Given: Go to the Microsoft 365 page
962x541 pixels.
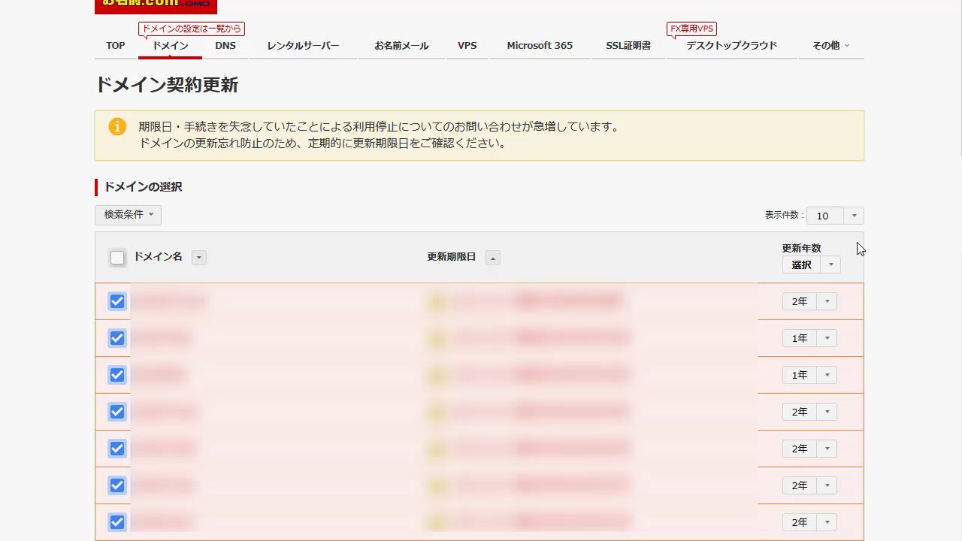Looking at the screenshot, I should click(x=540, y=46).
